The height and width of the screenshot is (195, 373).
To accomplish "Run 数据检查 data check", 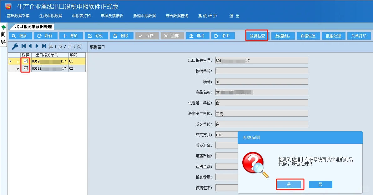I will pos(257,36).
